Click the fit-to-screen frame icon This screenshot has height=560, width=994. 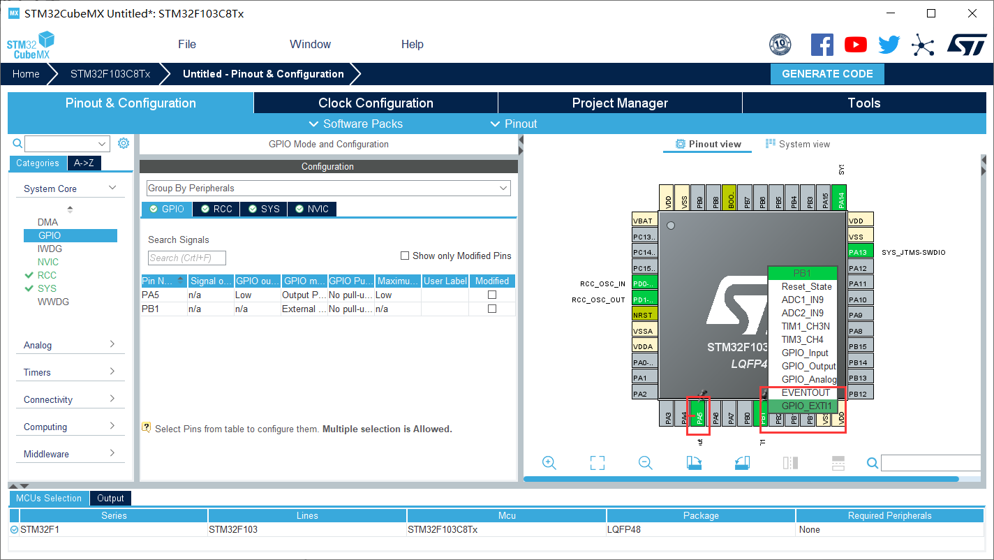(x=597, y=463)
